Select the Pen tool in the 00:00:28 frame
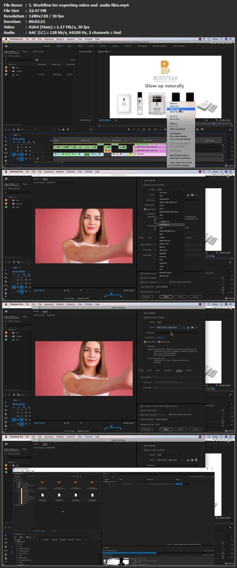The image size is (237, 568). [6, 157]
